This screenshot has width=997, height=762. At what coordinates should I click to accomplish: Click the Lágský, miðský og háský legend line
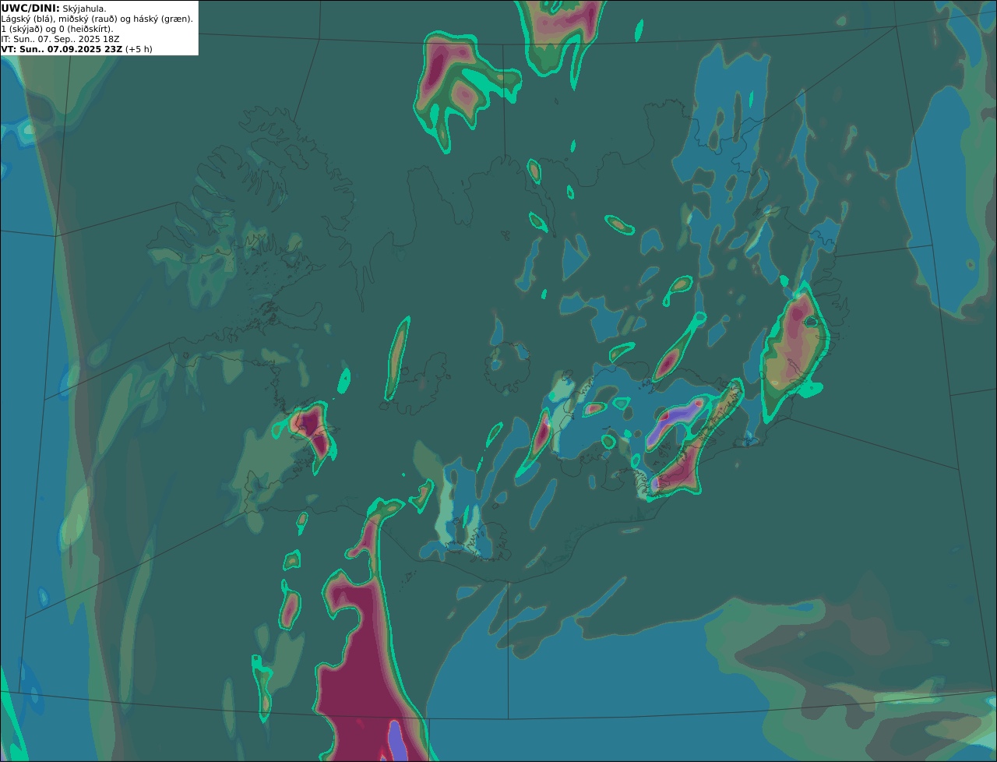click(97, 19)
